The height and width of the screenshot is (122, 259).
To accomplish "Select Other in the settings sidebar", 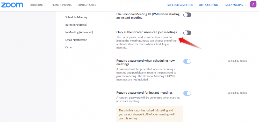I will 69,47.
